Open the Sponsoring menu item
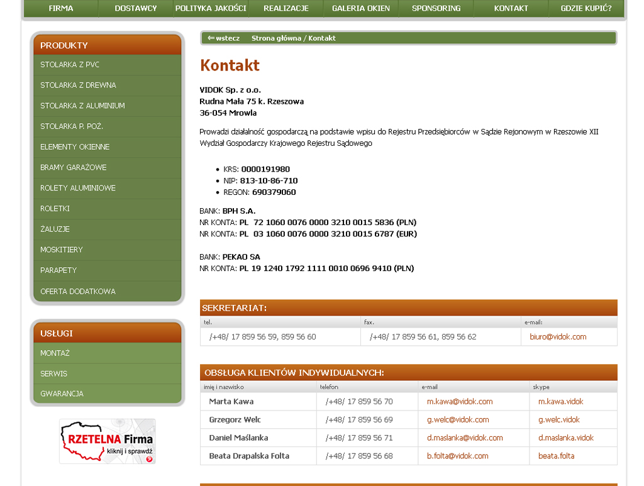644x486 pixels. click(x=436, y=9)
